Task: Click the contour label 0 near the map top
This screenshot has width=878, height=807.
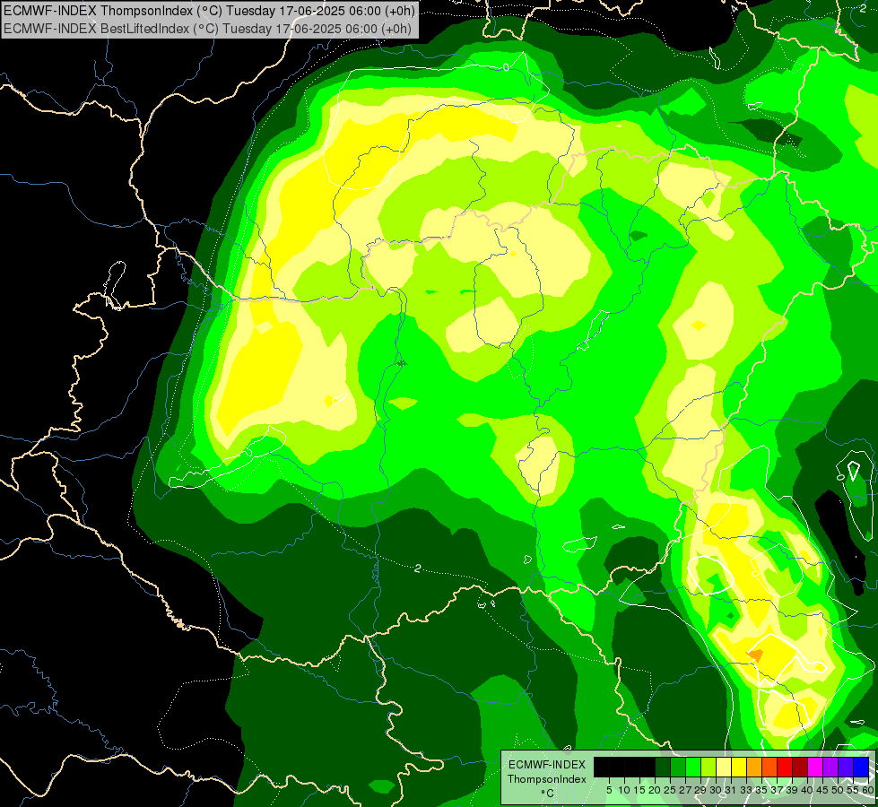Action: click(506, 67)
